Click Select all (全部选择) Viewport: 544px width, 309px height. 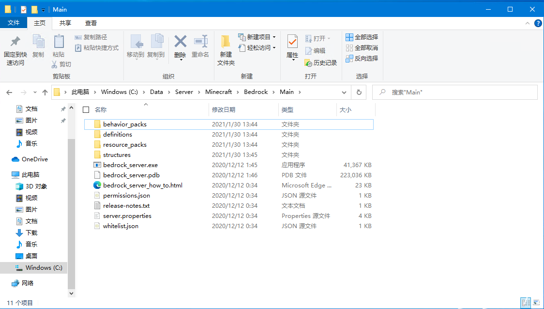point(362,37)
